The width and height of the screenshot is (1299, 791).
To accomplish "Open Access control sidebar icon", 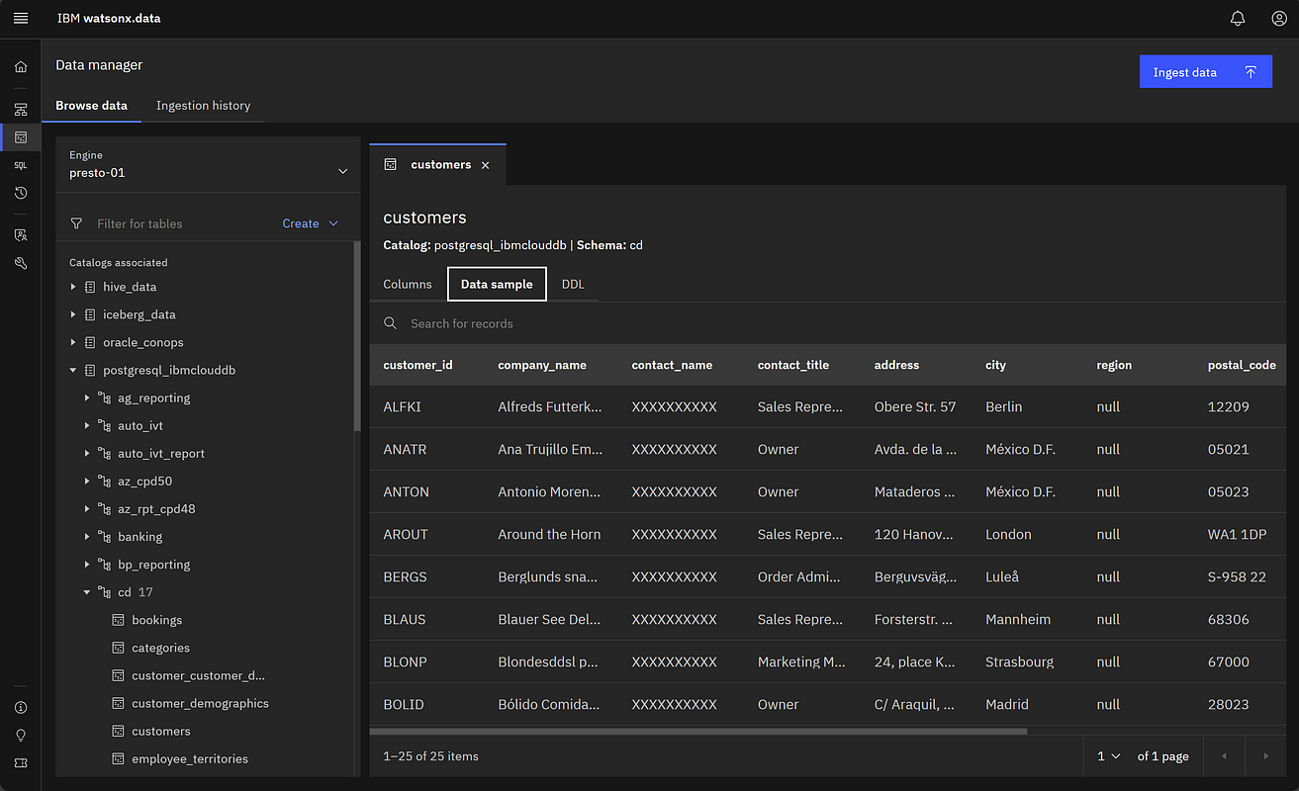I will click(x=21, y=235).
